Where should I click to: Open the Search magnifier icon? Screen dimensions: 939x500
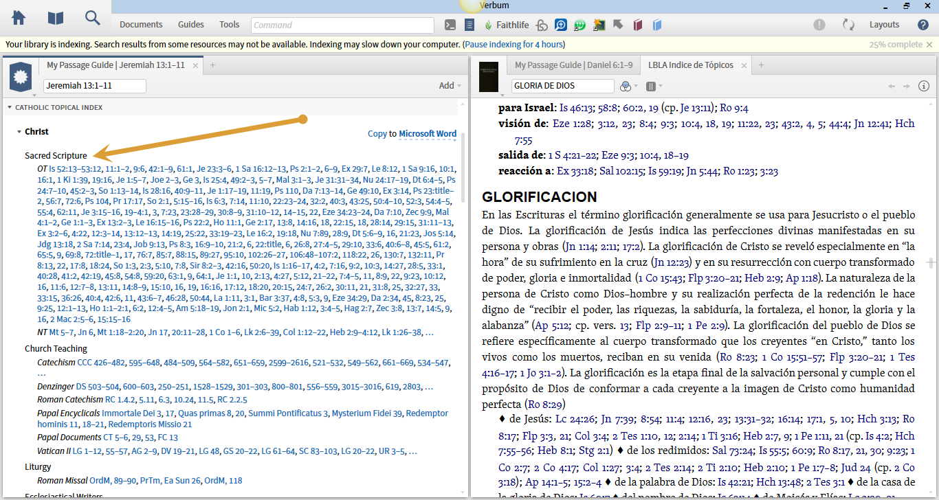(x=93, y=18)
